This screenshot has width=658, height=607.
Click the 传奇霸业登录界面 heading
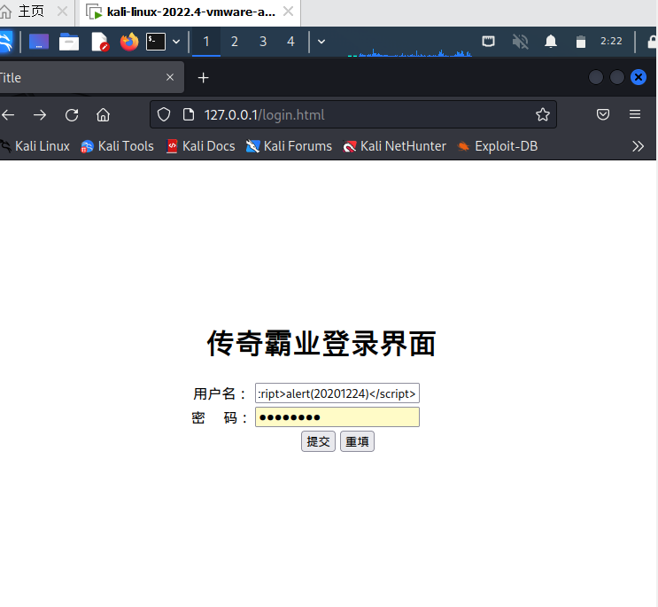(x=321, y=344)
